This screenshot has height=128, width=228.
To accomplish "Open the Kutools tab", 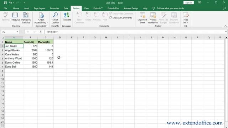I will tap(98, 8).
